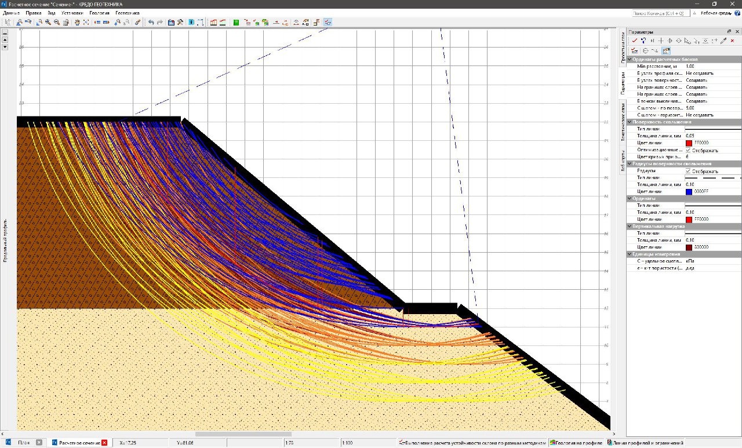Switch to the План tab
Image resolution: width=742 pixels, height=448 pixels.
(x=24, y=442)
